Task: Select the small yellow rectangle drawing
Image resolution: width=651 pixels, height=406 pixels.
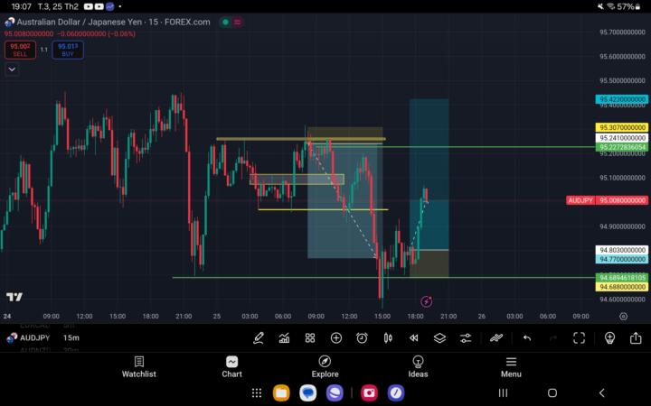Action: coord(297,180)
